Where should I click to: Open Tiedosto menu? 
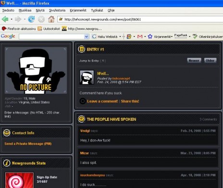[8, 11]
